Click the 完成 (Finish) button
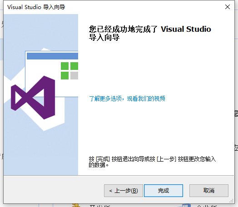Viewport: 238px width, 207px height. [164, 191]
